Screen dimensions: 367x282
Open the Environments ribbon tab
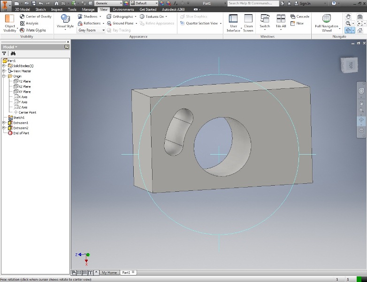tap(123, 9)
